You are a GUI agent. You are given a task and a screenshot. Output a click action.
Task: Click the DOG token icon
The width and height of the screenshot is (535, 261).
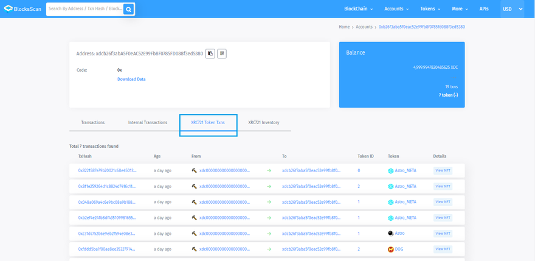click(391, 249)
